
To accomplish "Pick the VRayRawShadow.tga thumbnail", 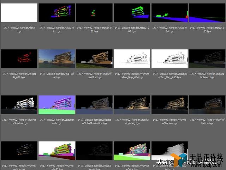I will pos(169,105).
